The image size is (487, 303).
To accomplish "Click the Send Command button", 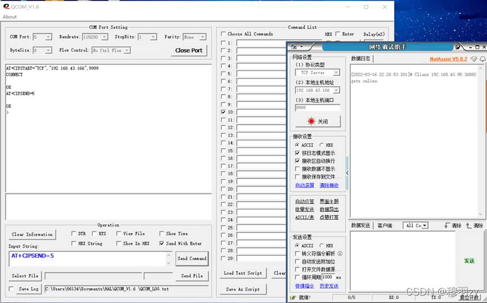I will [x=191, y=259].
